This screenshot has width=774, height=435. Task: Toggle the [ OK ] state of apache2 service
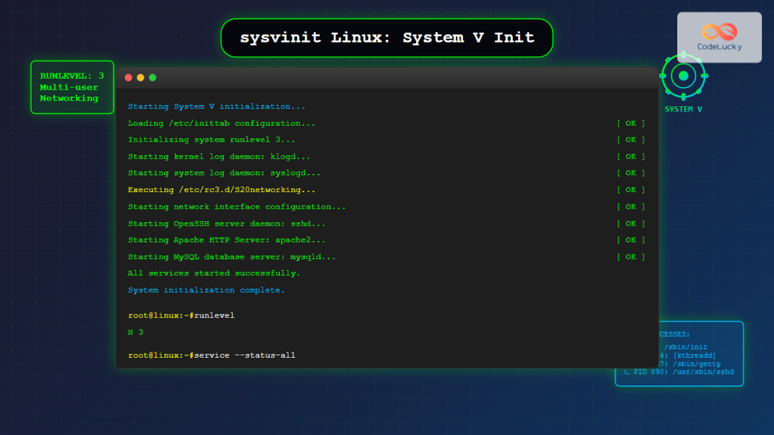pyautogui.click(x=631, y=240)
